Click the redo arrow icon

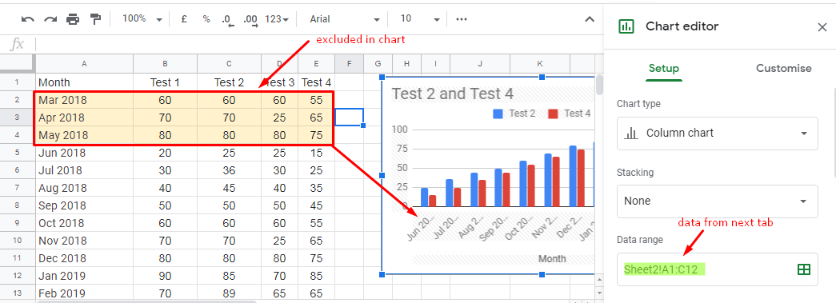click(50, 19)
